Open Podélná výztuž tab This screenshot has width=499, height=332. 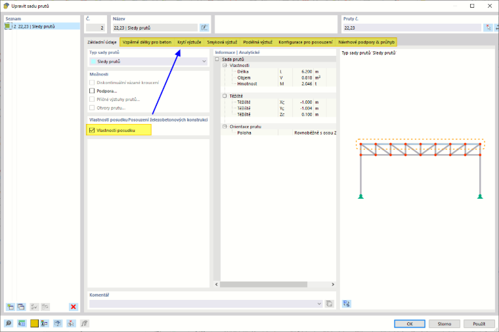click(x=258, y=42)
